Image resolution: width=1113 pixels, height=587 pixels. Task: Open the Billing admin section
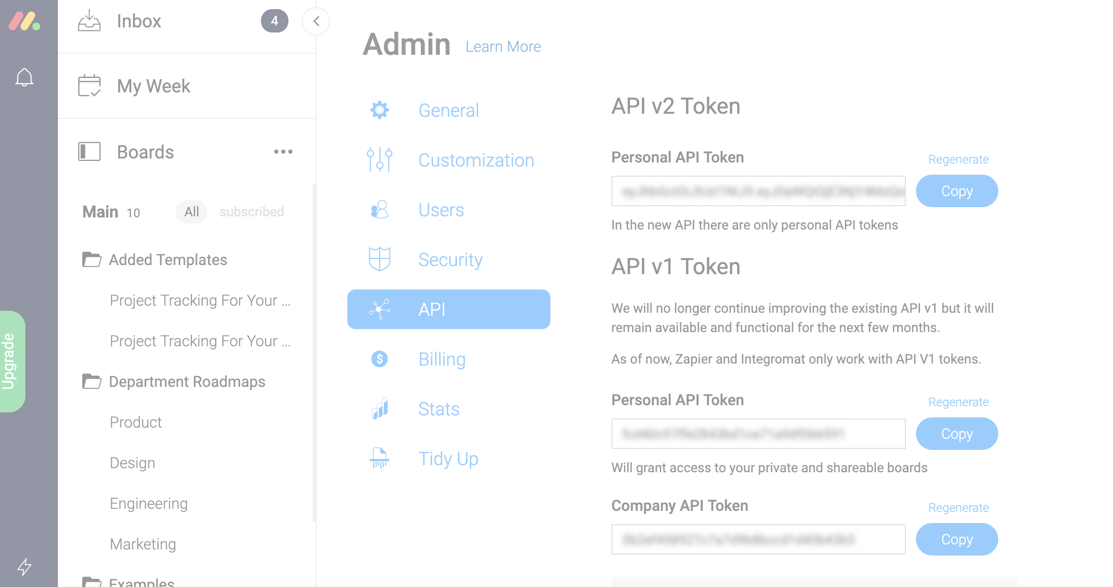pyautogui.click(x=442, y=359)
